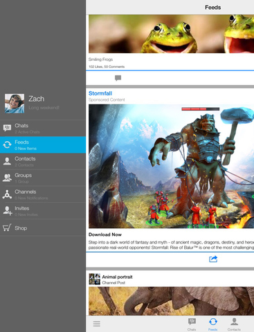254x332 pixels.
Task: Click the Channels network icon in sidebar
Action: click(x=7, y=194)
